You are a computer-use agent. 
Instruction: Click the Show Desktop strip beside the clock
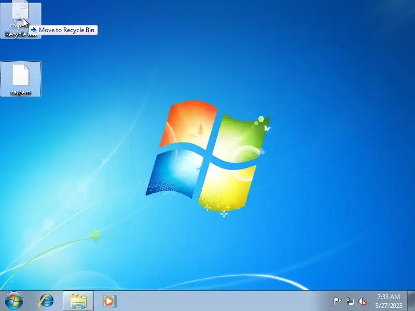[x=411, y=301]
